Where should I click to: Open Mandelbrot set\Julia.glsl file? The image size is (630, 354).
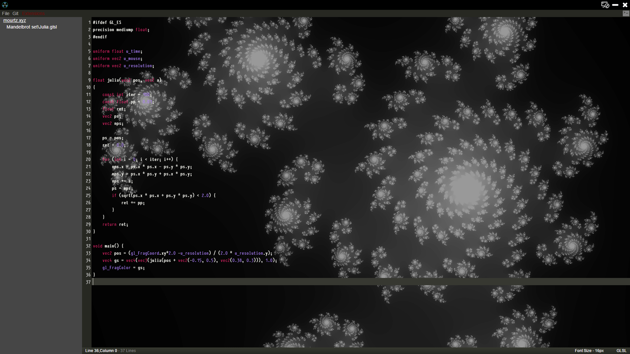[31, 27]
